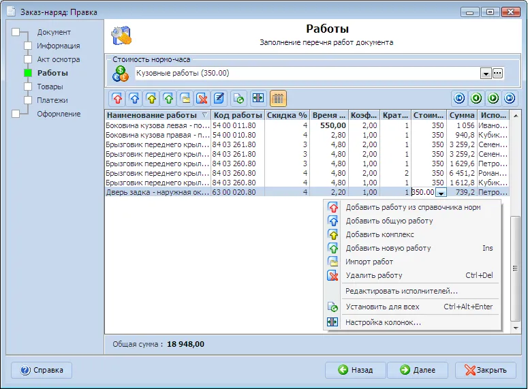Choose Установить для всех in context menu
Image resolution: width=528 pixels, height=389 pixels.
[x=413, y=307]
